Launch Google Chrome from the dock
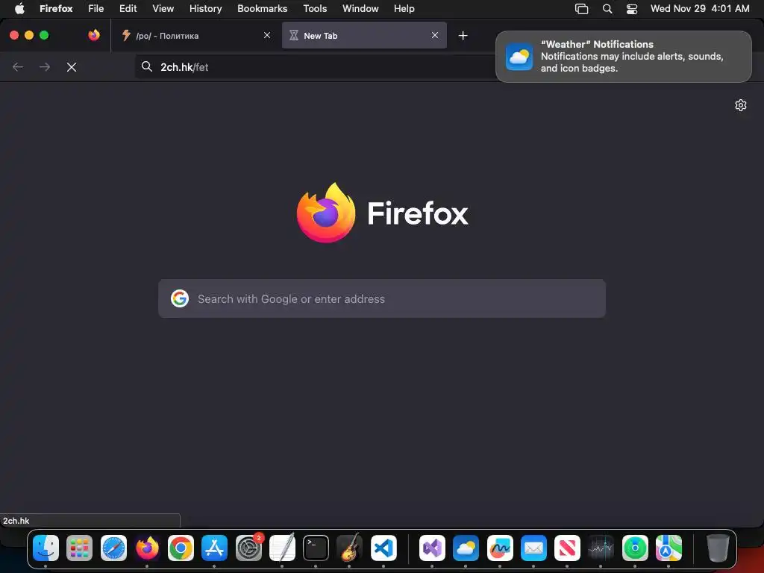Screen dimensions: 764x573 [x=181, y=548]
